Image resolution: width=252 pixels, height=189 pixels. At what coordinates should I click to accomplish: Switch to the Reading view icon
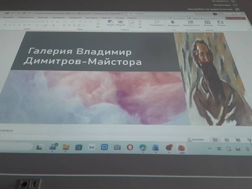238,140
